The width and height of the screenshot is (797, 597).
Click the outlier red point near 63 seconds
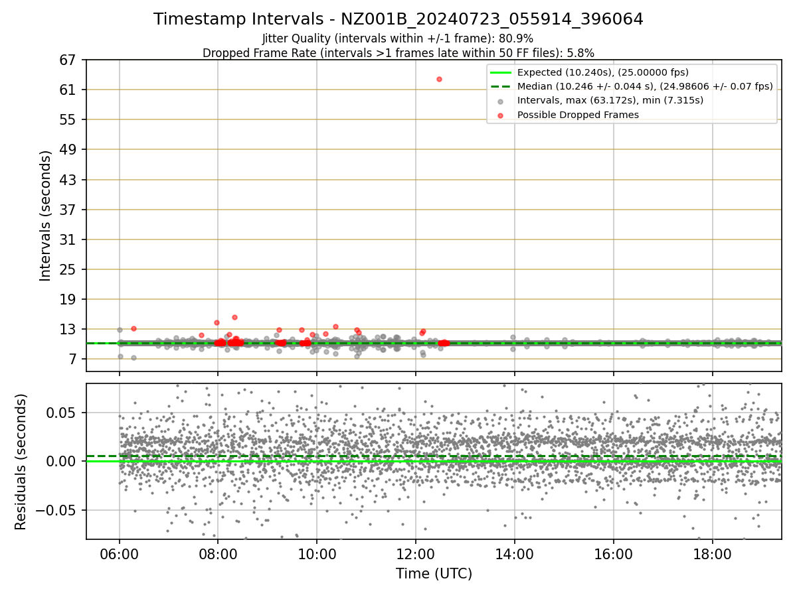tap(439, 79)
